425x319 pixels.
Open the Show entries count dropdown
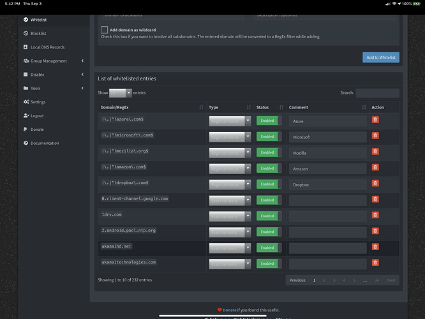click(x=121, y=93)
